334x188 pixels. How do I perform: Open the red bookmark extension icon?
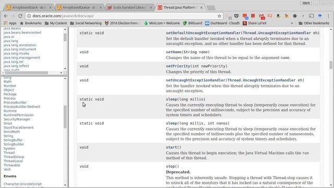point(253,16)
